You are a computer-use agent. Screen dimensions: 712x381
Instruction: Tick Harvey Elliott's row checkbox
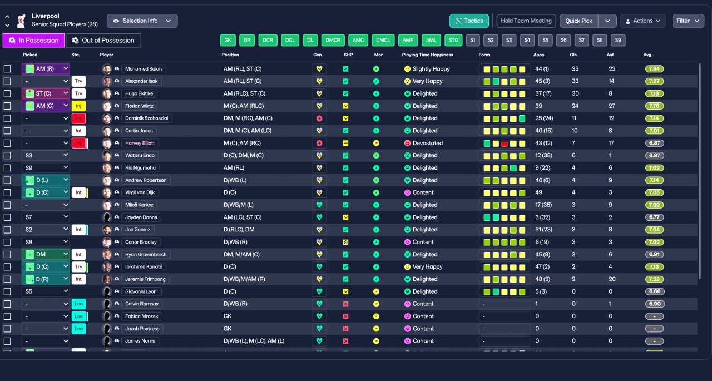pyautogui.click(x=7, y=143)
